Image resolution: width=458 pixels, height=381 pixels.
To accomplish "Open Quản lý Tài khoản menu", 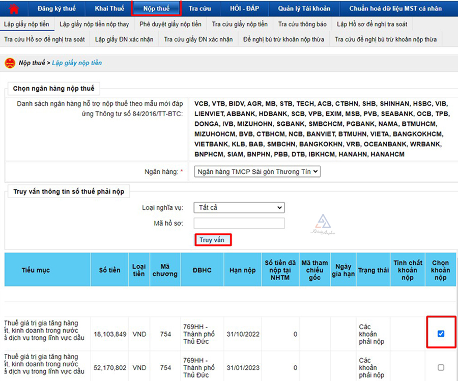I will 304,9.
